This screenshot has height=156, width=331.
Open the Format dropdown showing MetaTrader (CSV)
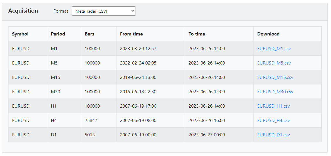point(104,11)
